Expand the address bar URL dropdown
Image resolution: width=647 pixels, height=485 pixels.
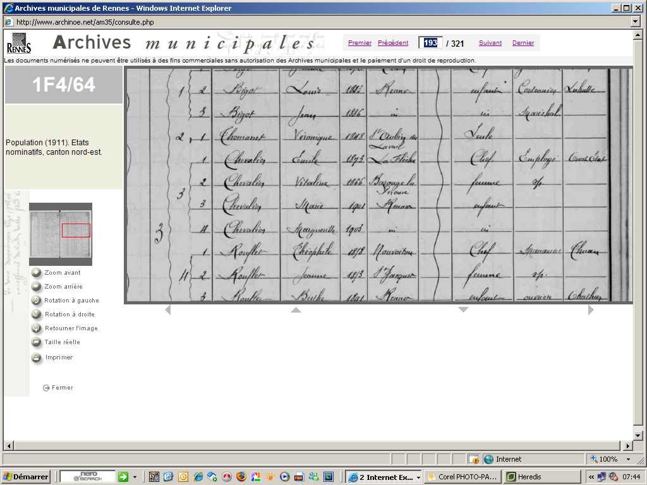[636, 22]
